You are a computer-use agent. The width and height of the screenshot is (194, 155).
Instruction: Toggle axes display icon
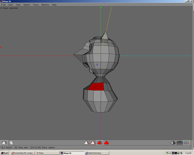tap(186, 143)
